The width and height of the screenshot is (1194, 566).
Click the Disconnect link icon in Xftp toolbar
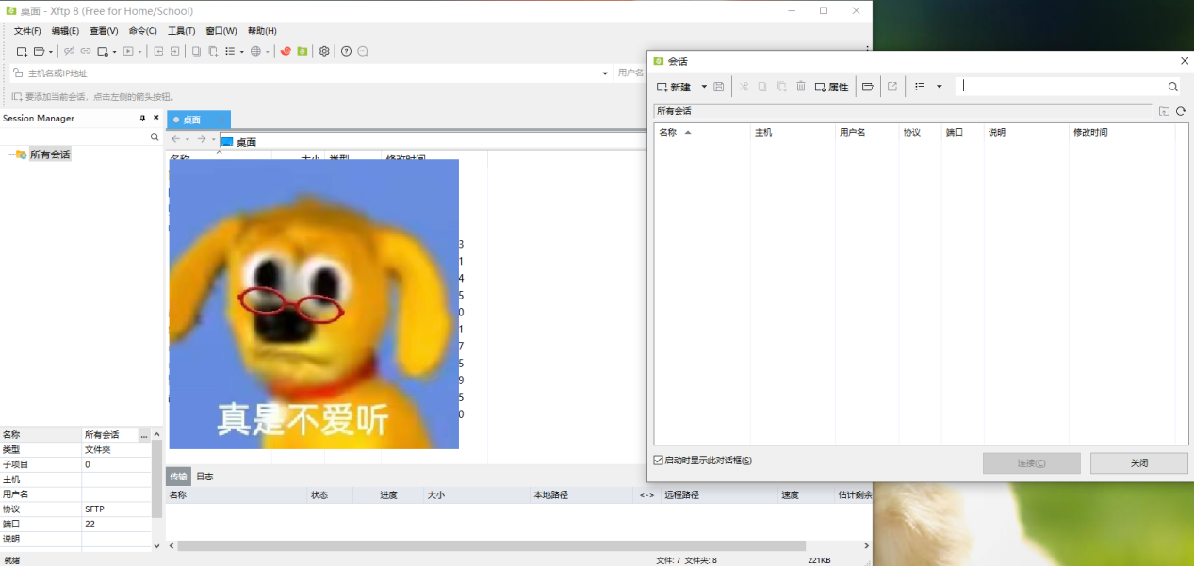pyautogui.click(x=69, y=51)
